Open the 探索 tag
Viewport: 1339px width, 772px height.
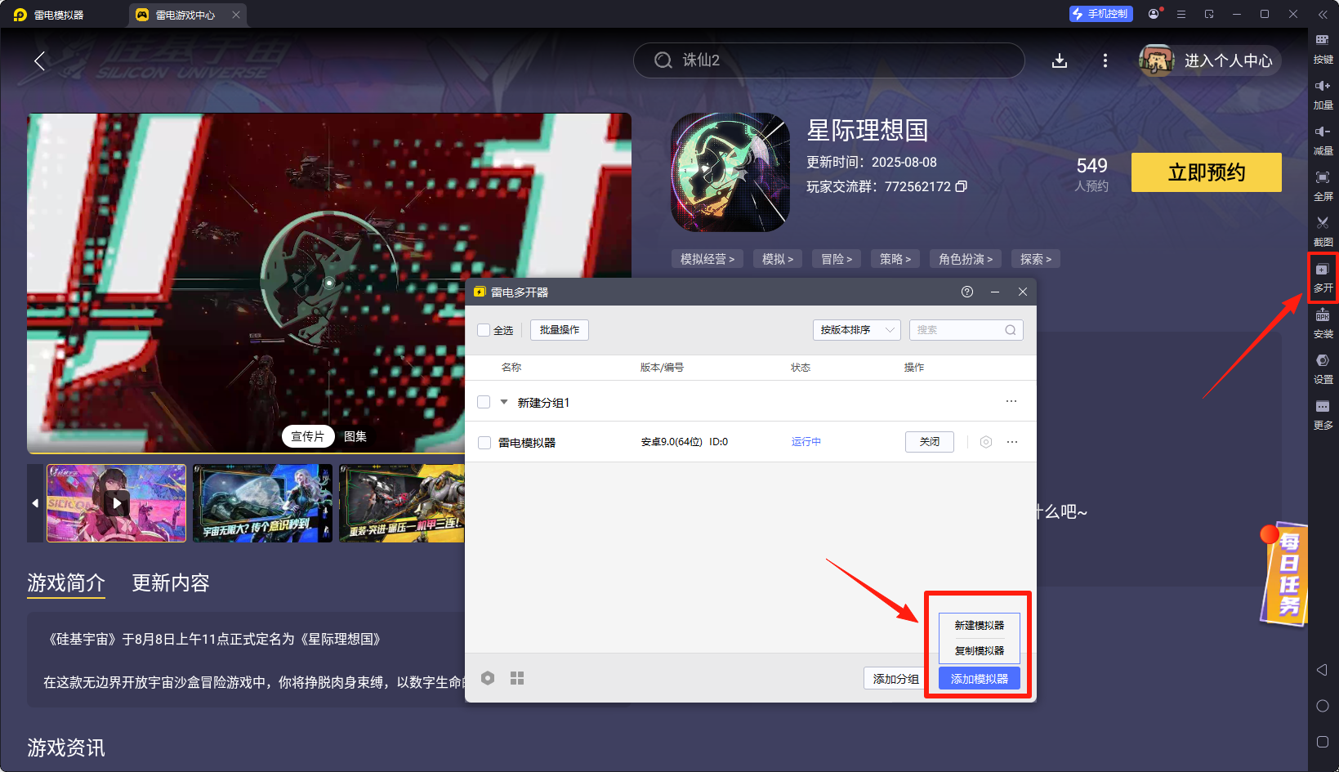[1036, 259]
